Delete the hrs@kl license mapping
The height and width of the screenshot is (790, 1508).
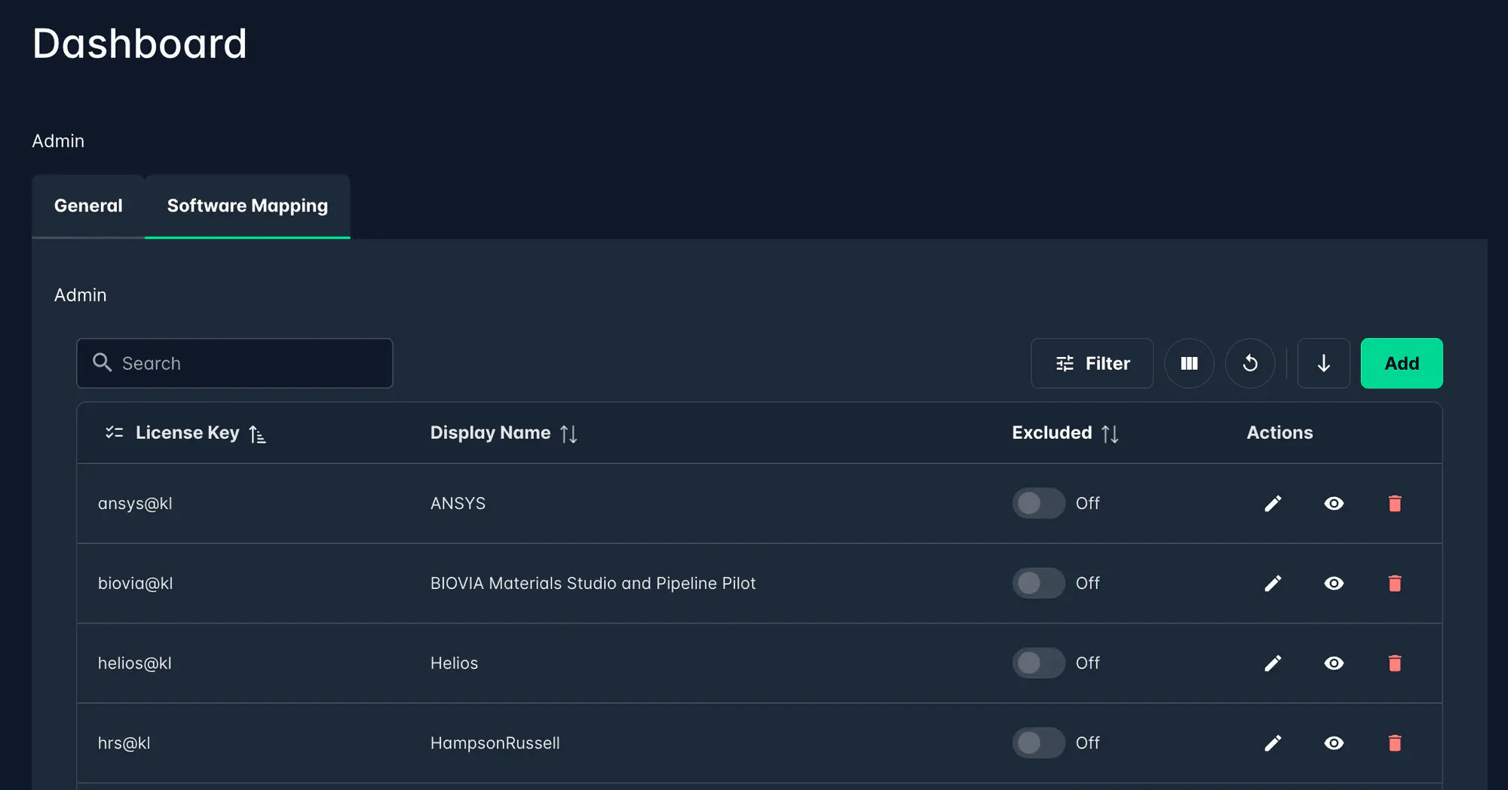(x=1395, y=743)
